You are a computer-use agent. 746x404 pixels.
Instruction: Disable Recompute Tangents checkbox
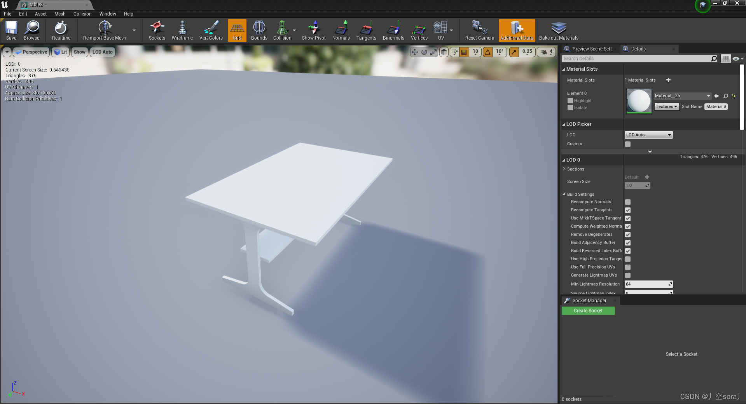[x=627, y=210]
